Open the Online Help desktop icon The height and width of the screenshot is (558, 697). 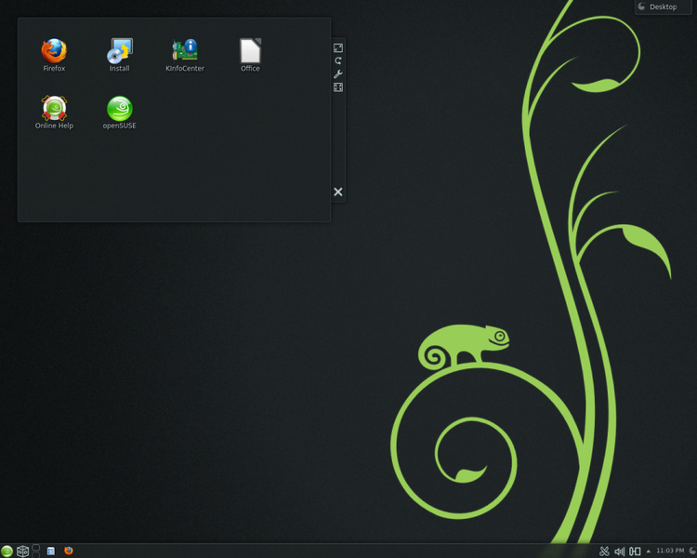tap(54, 113)
